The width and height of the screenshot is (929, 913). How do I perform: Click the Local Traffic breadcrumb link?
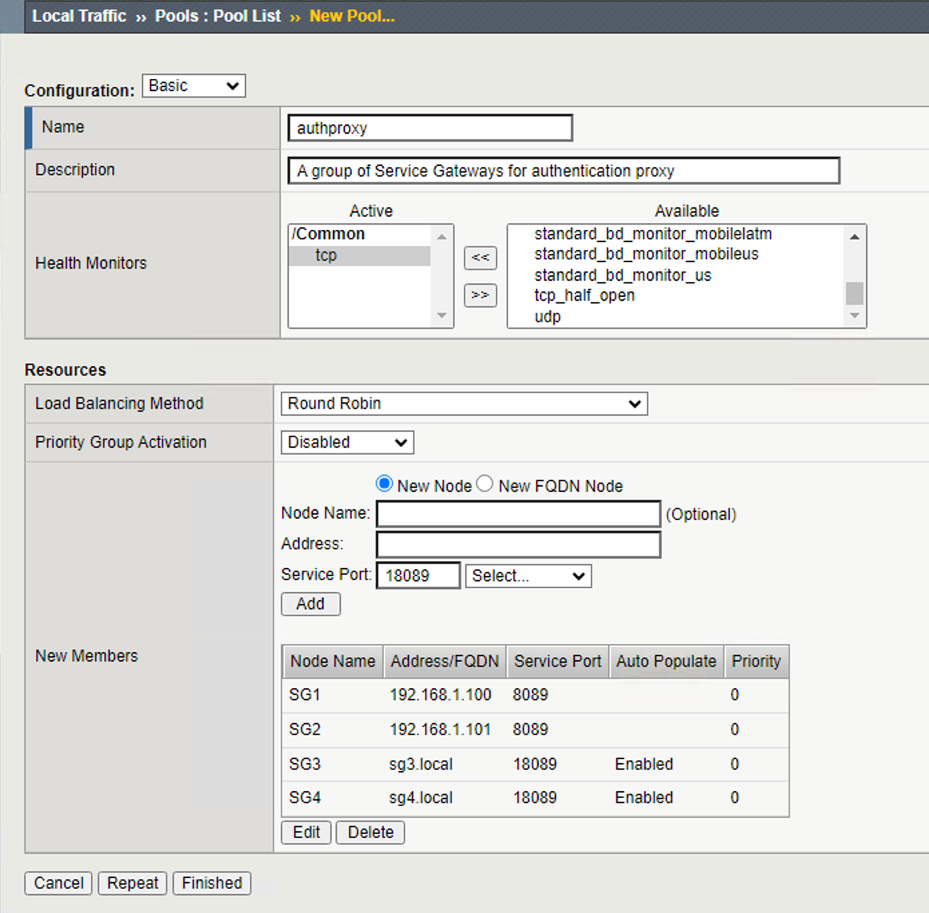tap(78, 15)
